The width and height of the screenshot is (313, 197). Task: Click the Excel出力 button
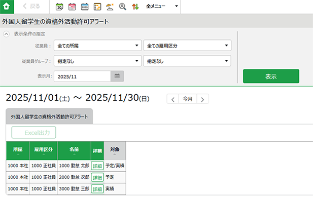(34, 133)
